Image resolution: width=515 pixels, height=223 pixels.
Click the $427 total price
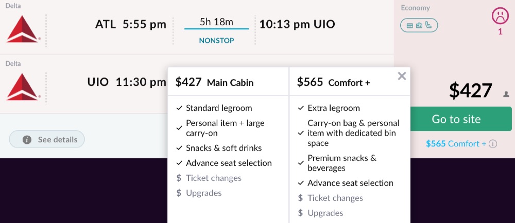[x=470, y=91]
